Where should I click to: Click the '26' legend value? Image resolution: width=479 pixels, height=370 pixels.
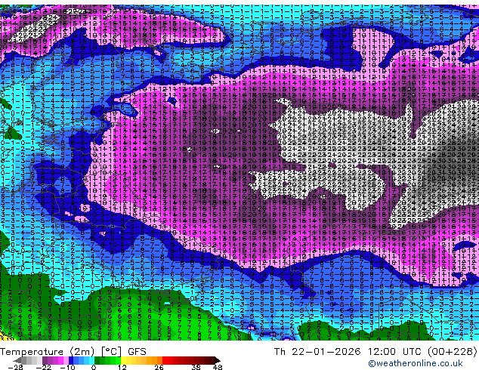point(159,367)
